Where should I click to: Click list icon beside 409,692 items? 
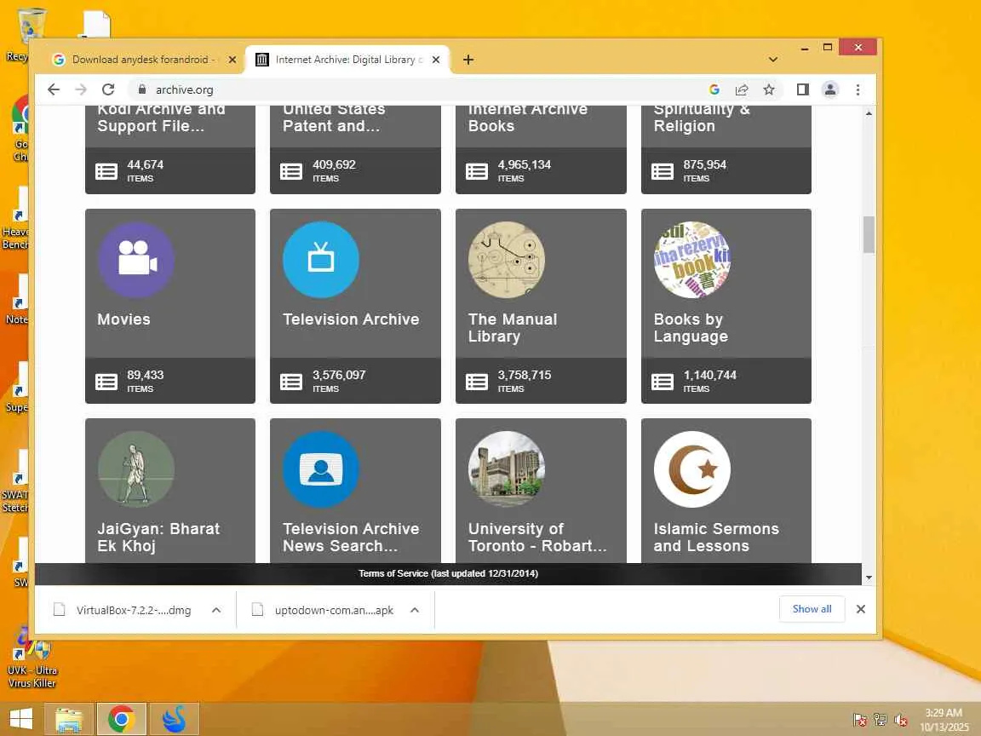click(x=291, y=171)
